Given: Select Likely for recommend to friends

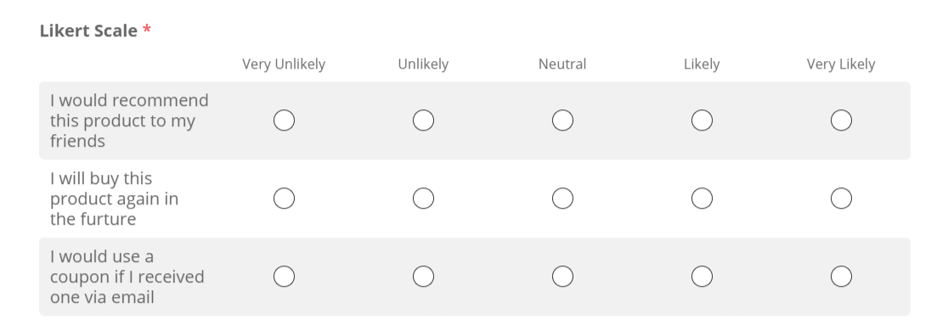Looking at the screenshot, I should [x=702, y=120].
